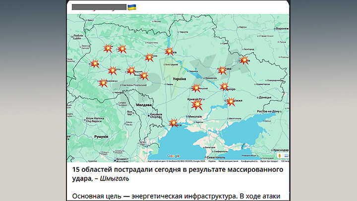Open the Відгук про продукт link
This screenshot has height=201, width=357.
(269, 161)
